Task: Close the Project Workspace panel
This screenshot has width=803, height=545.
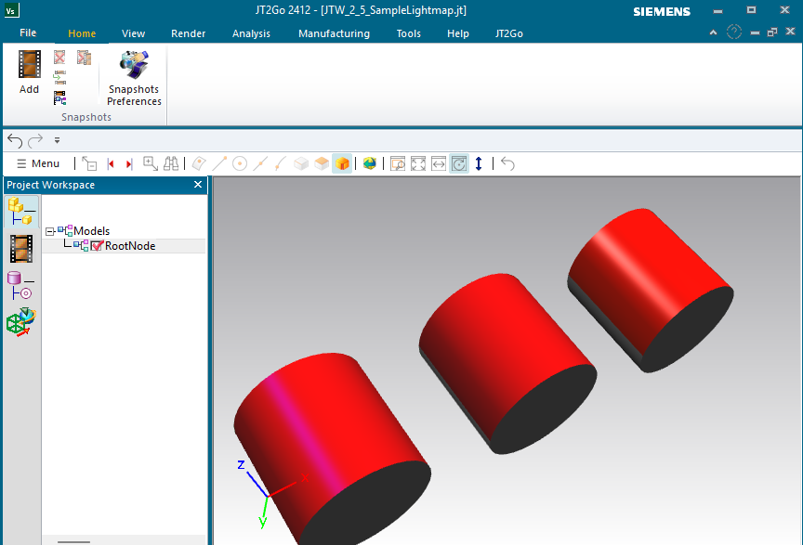Action: coord(197,185)
